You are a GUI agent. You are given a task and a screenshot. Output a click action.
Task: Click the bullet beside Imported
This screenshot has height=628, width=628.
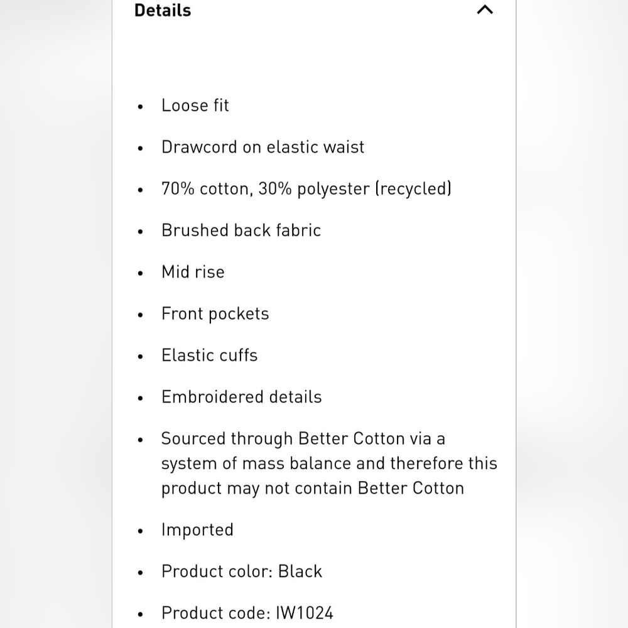[140, 531]
